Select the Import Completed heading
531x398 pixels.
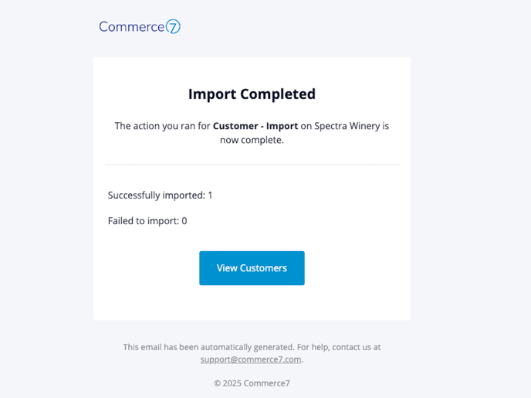click(252, 94)
